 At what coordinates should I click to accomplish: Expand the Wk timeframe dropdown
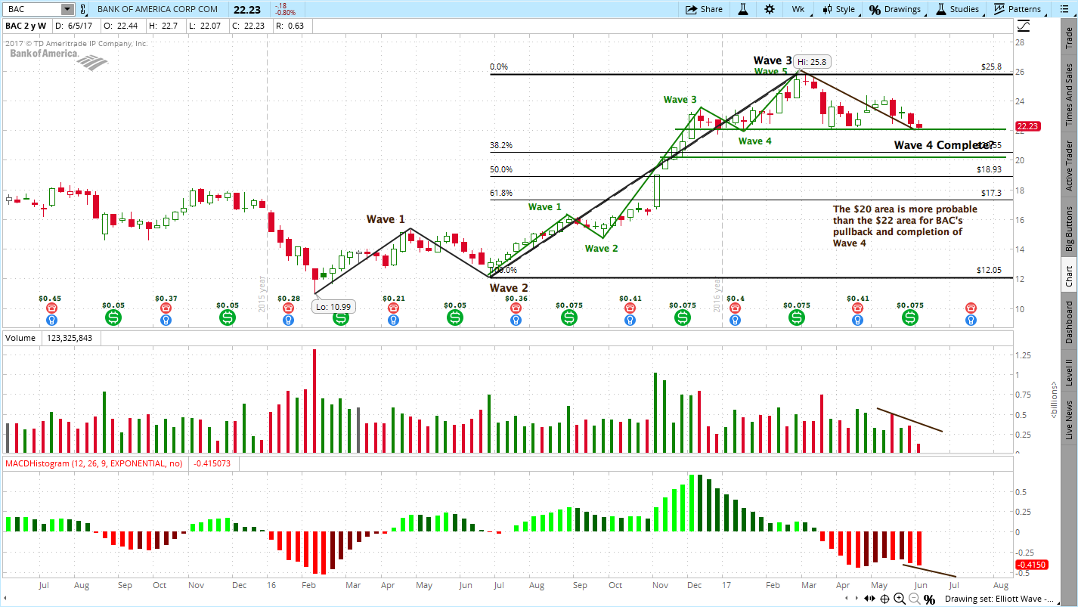coord(798,9)
